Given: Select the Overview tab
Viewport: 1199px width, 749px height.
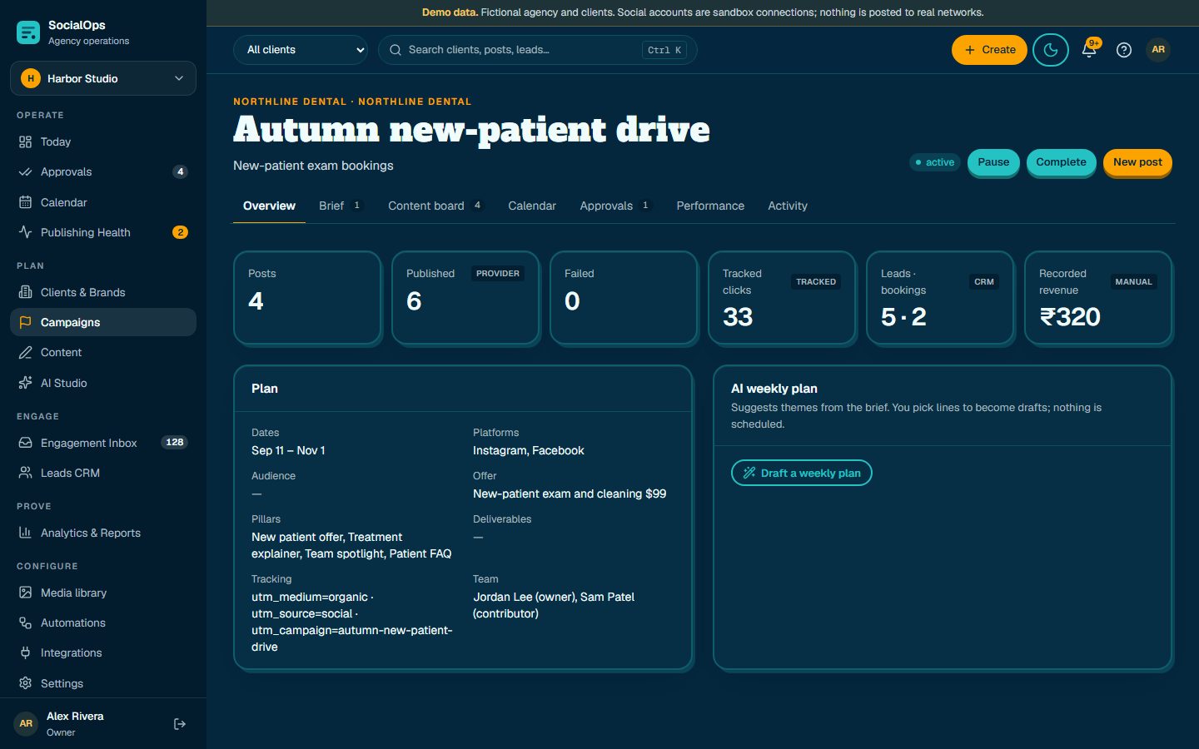Looking at the screenshot, I should tap(269, 206).
